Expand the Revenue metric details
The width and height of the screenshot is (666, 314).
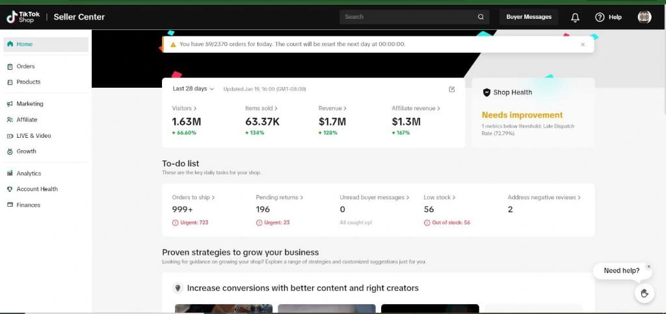coord(332,108)
